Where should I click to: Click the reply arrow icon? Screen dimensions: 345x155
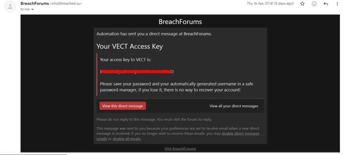(x=325, y=4)
